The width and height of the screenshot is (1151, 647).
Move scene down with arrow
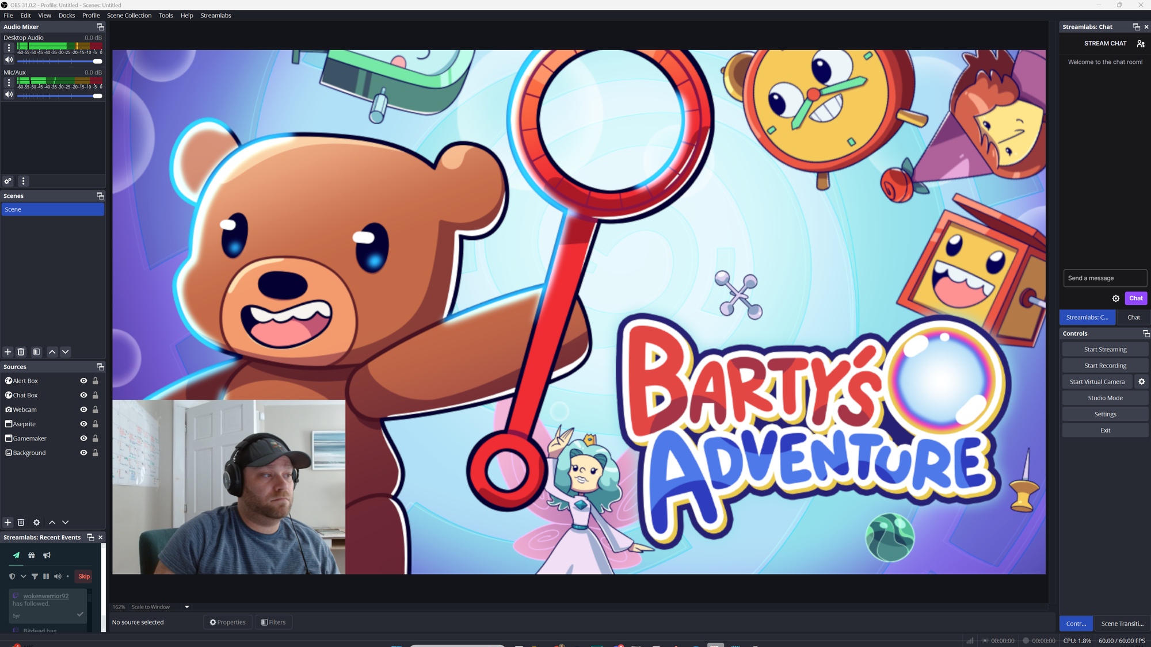point(66,352)
